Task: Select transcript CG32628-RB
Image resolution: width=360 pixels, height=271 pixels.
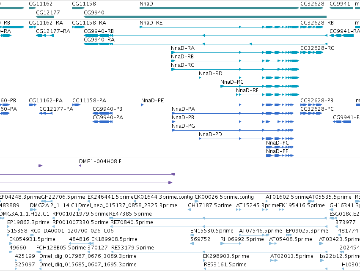Action: [312, 27]
